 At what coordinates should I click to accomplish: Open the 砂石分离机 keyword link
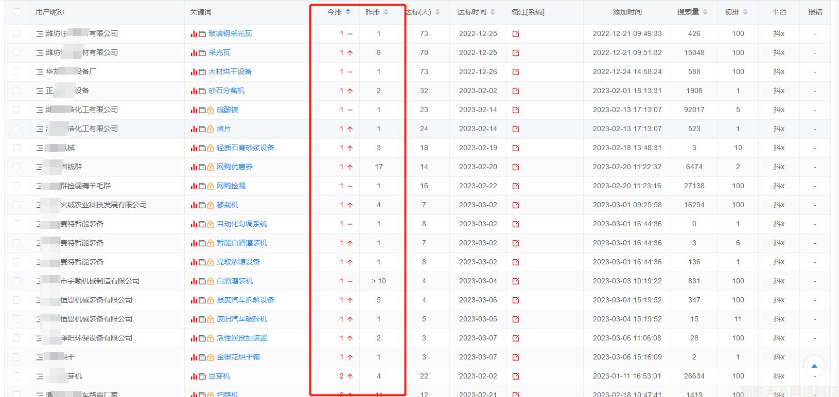(x=226, y=91)
